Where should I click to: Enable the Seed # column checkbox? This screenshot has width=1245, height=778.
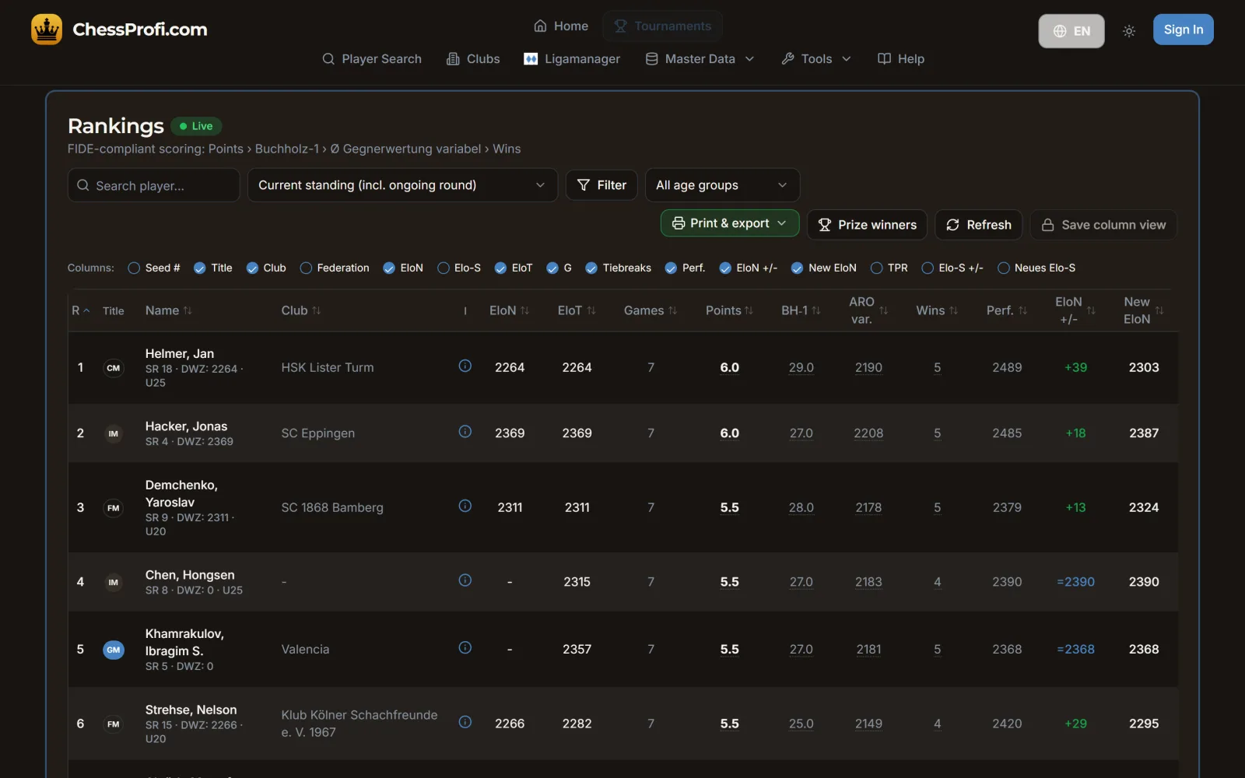tap(134, 268)
